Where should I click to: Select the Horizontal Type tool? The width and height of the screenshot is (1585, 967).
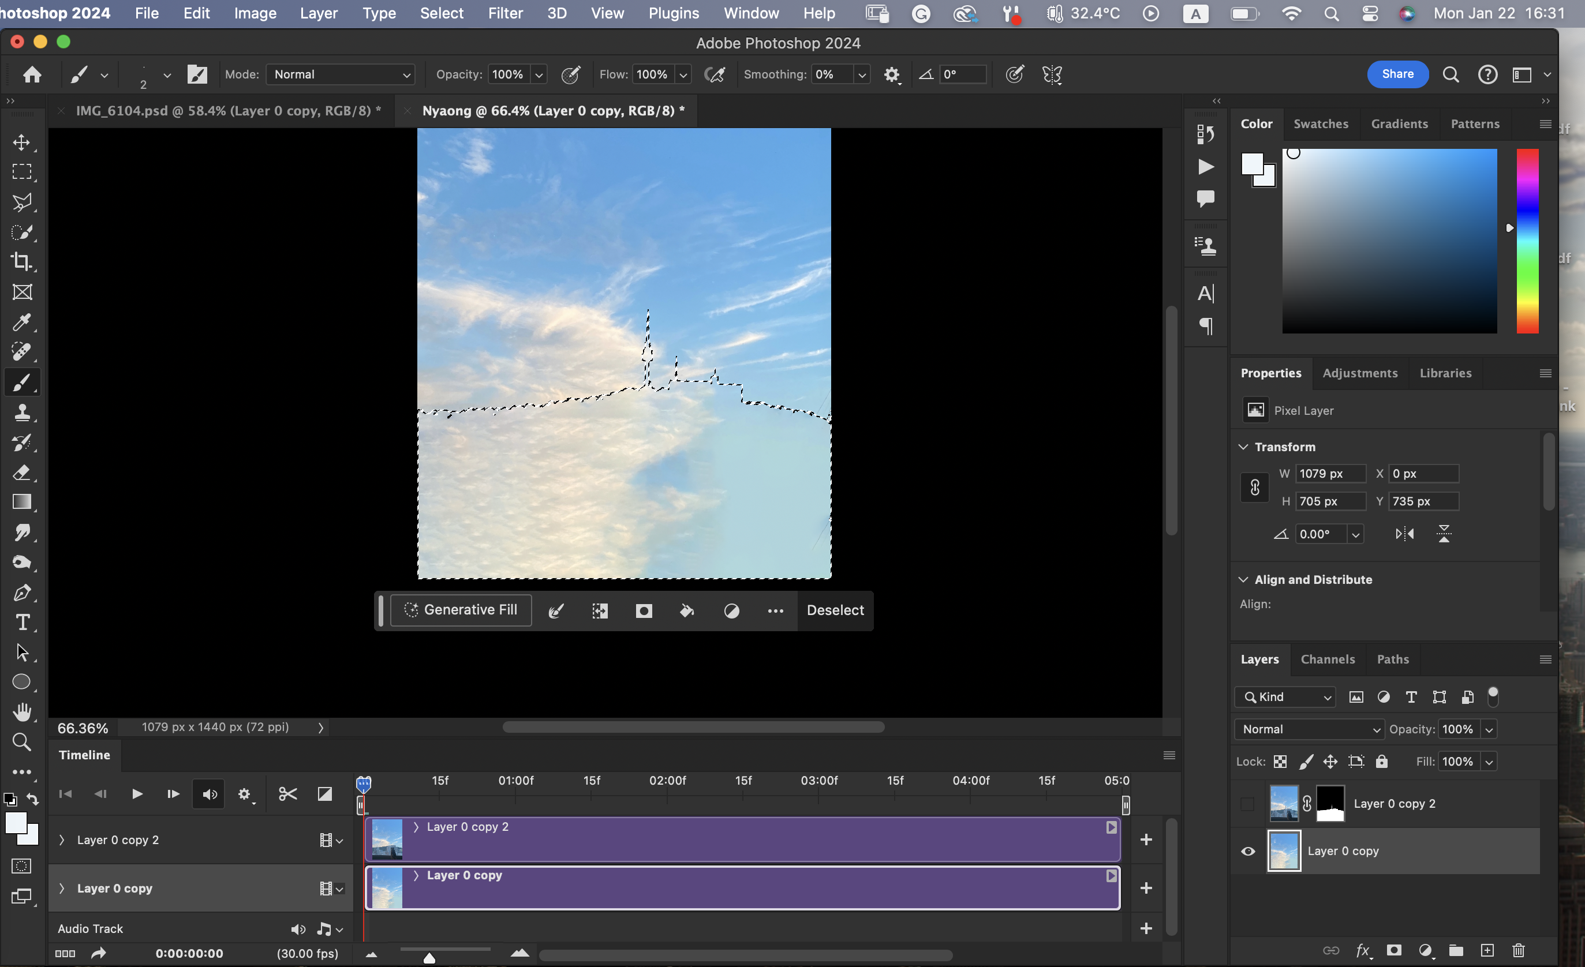click(22, 623)
